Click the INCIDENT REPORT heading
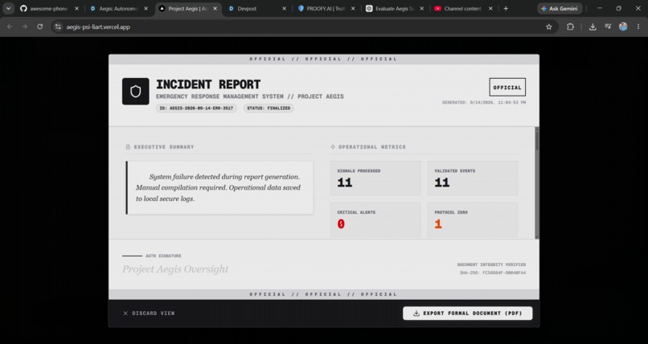This screenshot has height=344, width=648. click(x=208, y=84)
